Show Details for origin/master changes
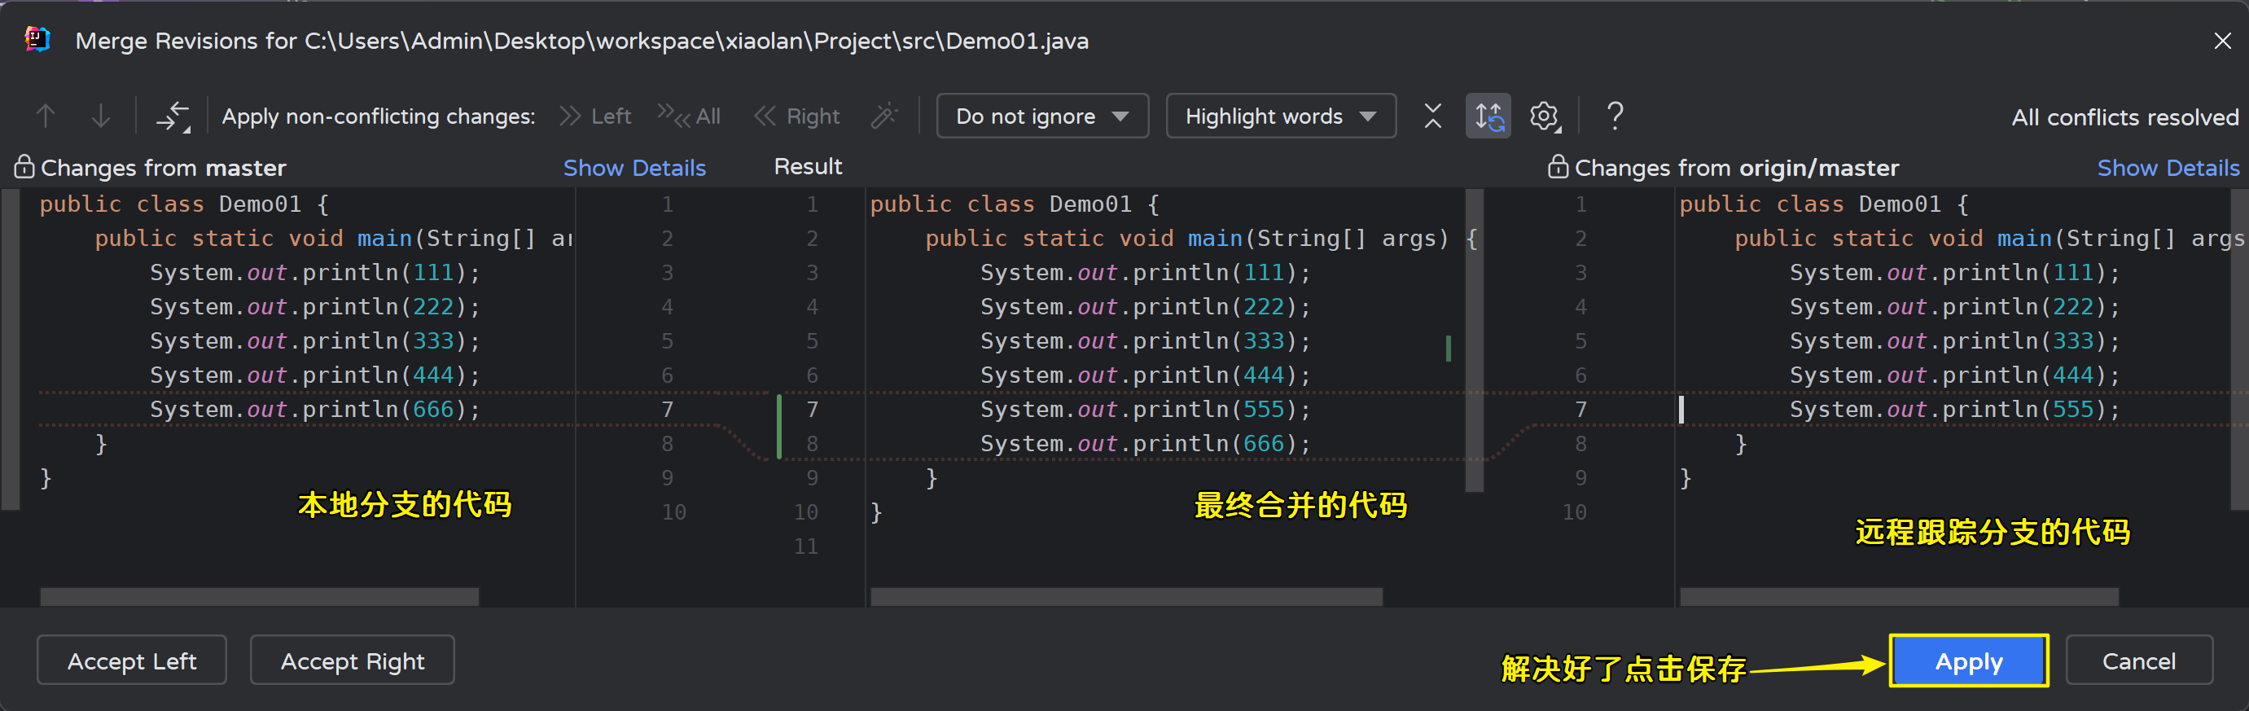Viewport: 2249px width, 711px height. point(2168,168)
